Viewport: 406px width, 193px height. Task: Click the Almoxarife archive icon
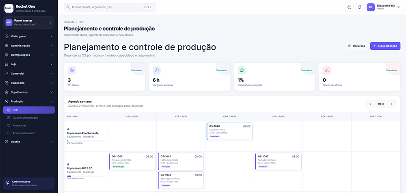(x=9, y=125)
